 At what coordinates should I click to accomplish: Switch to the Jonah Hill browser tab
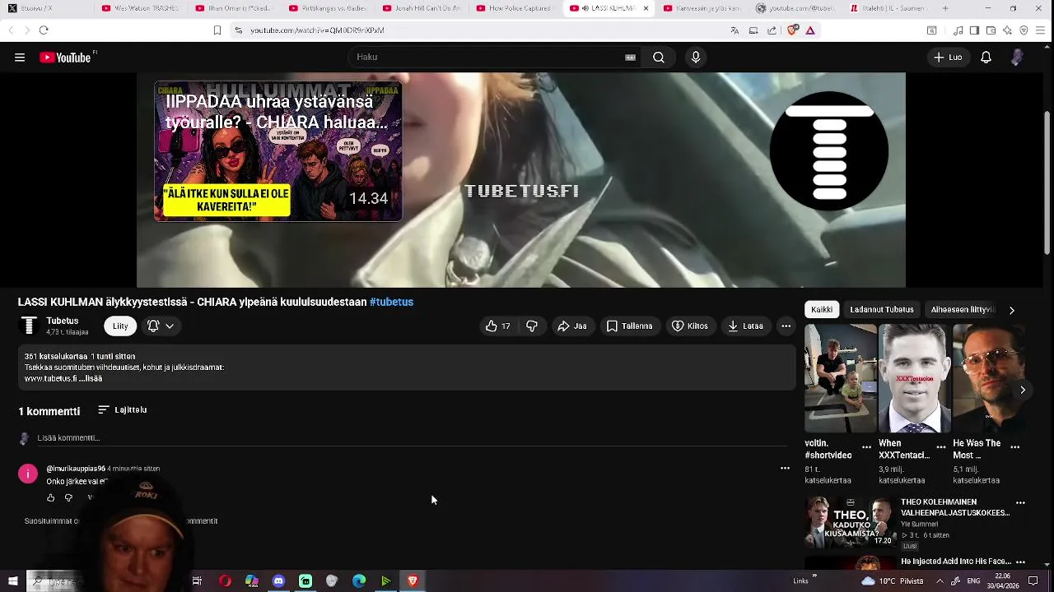pos(422,8)
